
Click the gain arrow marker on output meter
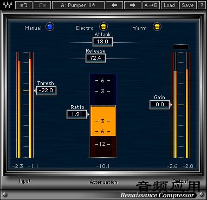171,105
